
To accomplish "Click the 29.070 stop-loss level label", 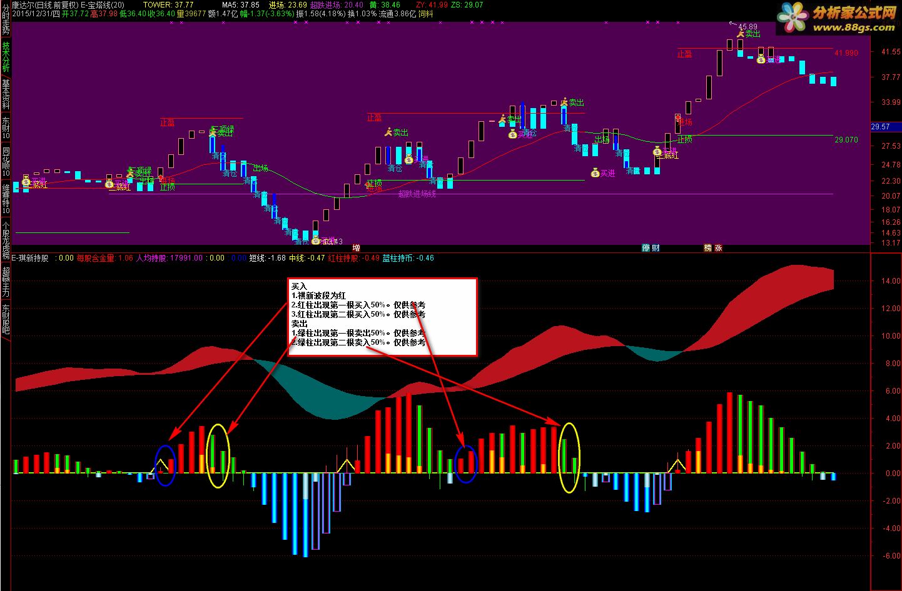I will [846, 140].
